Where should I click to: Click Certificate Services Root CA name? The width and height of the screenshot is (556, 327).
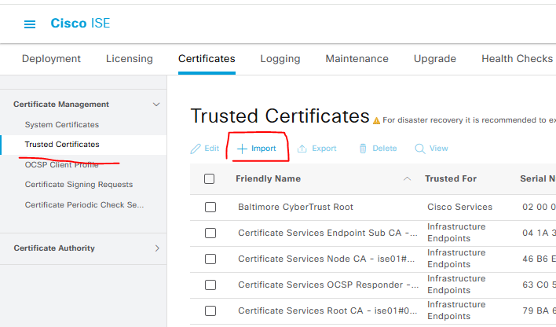click(x=327, y=310)
